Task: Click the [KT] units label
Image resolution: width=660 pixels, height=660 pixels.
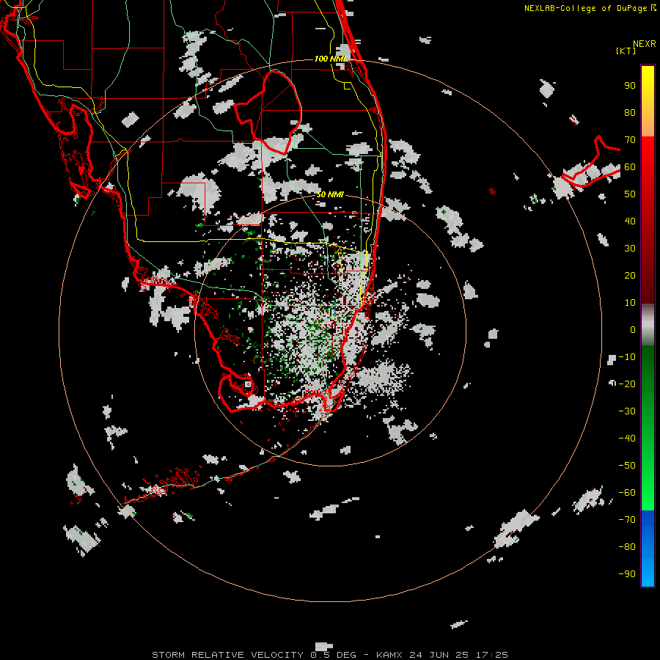Action: (626, 51)
